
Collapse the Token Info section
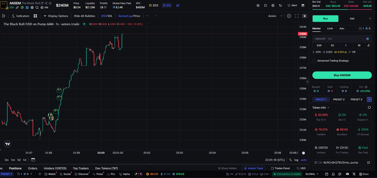coord(320,108)
